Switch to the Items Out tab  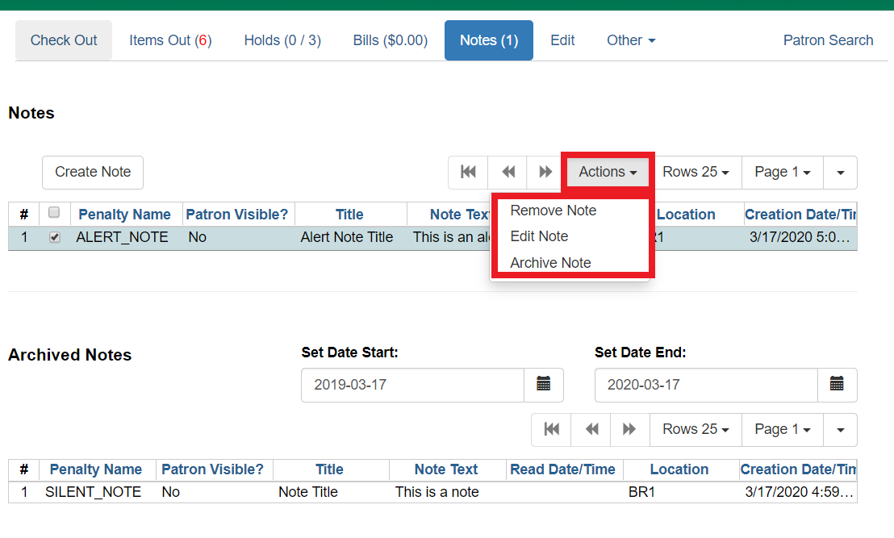point(170,40)
